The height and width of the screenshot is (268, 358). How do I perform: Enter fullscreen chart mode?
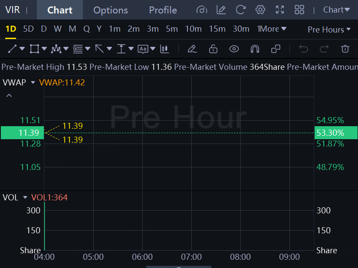280,10
